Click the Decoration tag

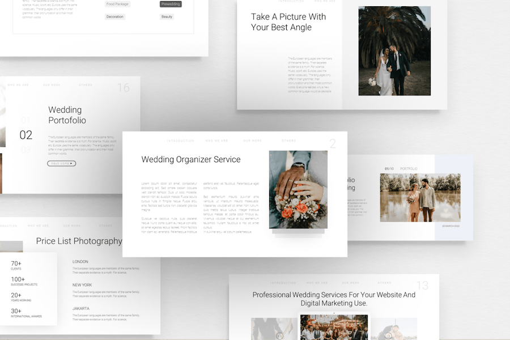pos(115,16)
